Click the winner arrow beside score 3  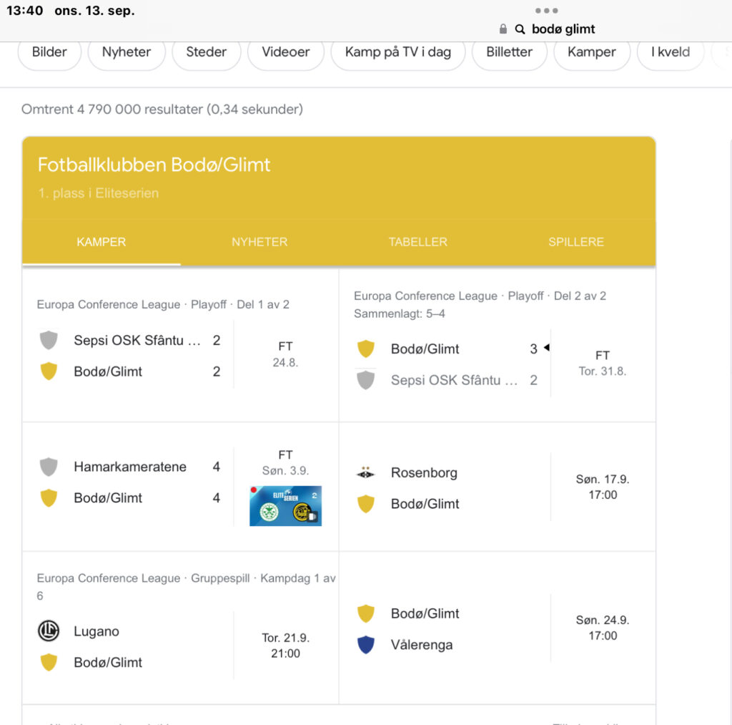(x=547, y=347)
